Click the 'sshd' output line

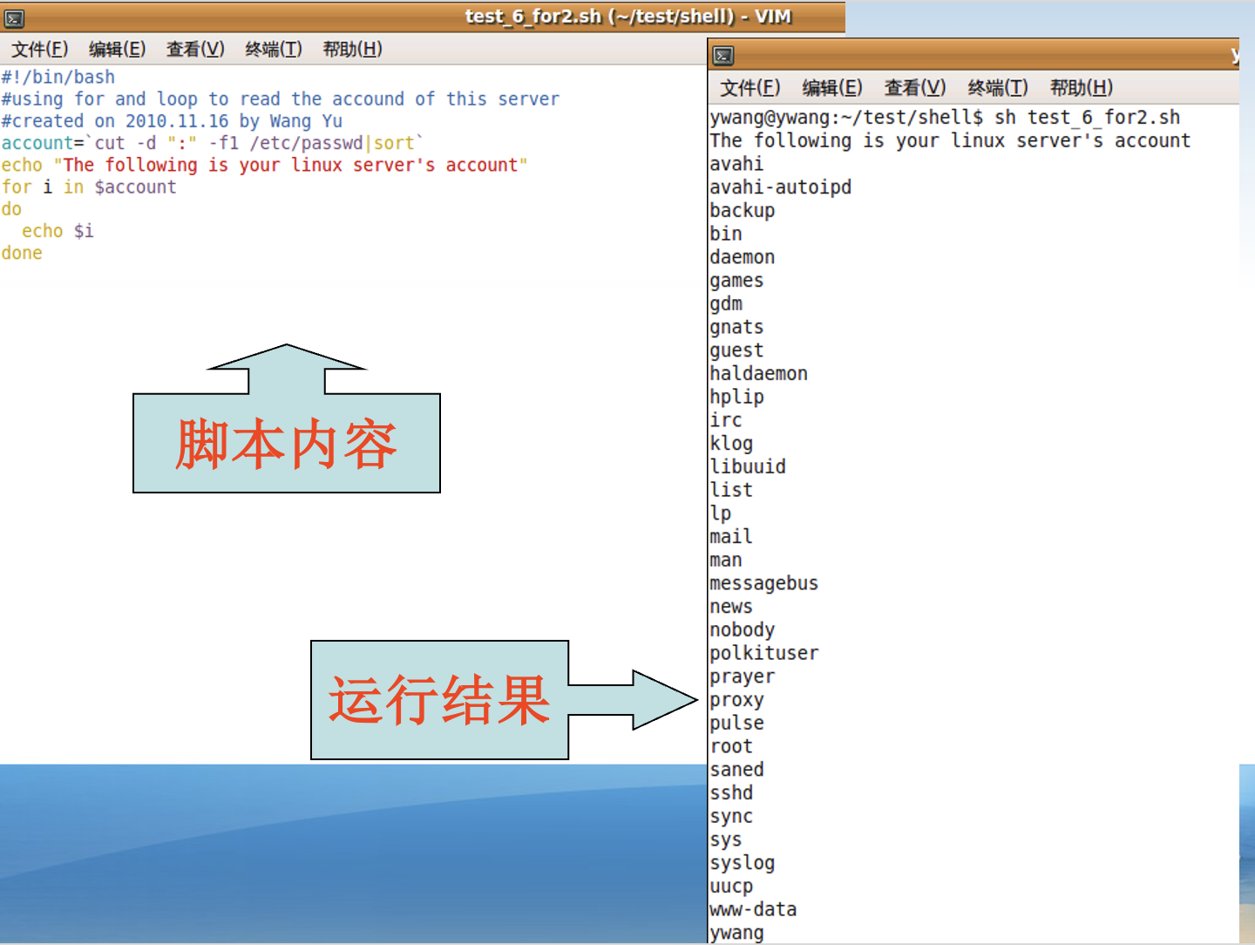[731, 792]
